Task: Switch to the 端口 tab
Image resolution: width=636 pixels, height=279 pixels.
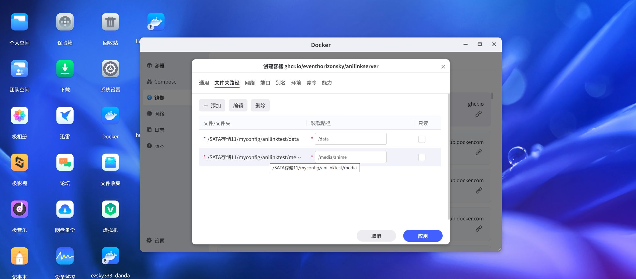Action: coord(265,83)
